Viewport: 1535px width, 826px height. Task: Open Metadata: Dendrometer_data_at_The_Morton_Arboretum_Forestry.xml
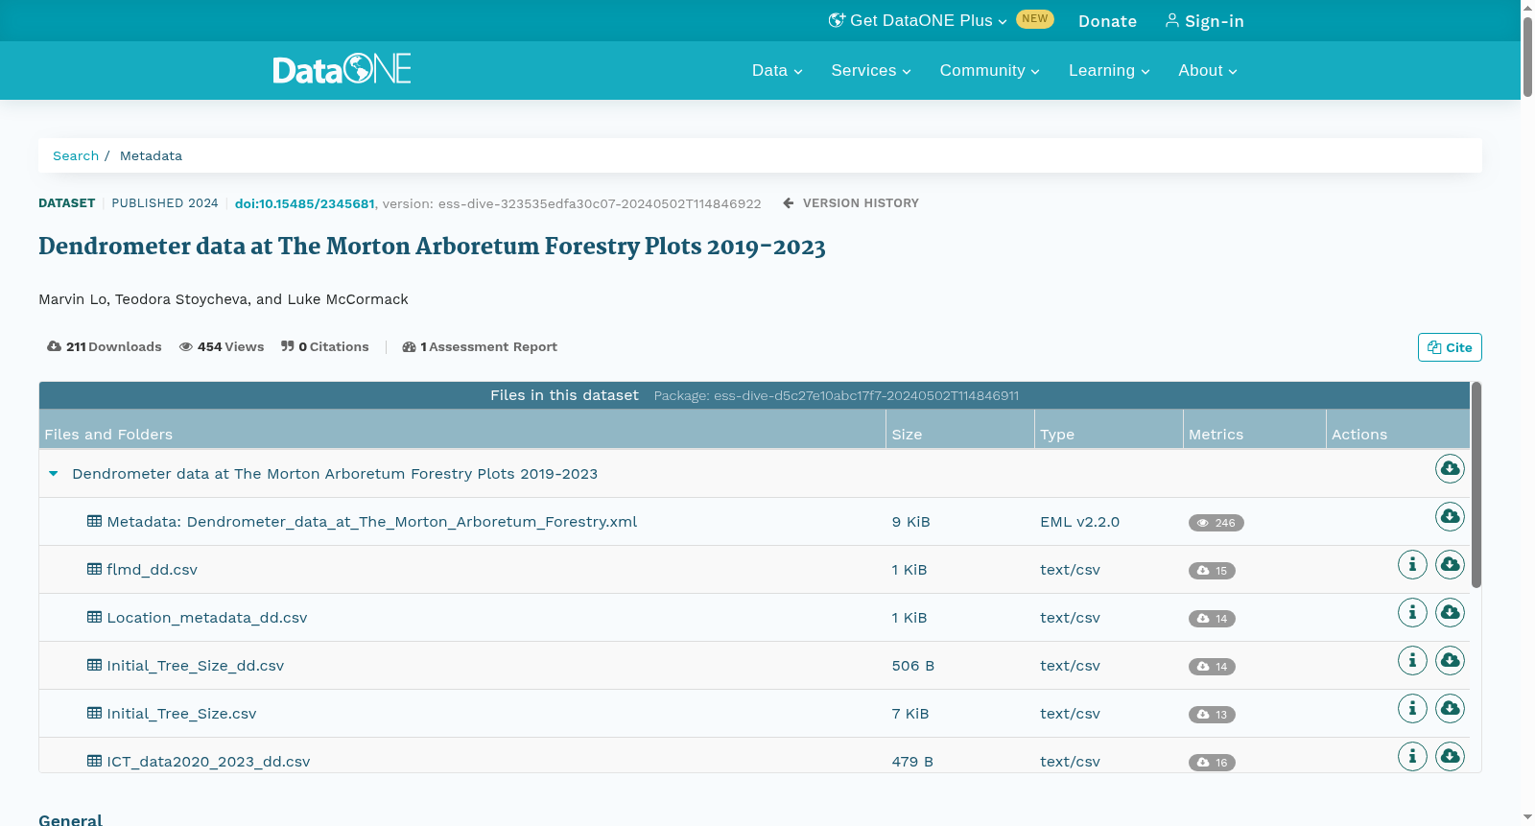372,522
